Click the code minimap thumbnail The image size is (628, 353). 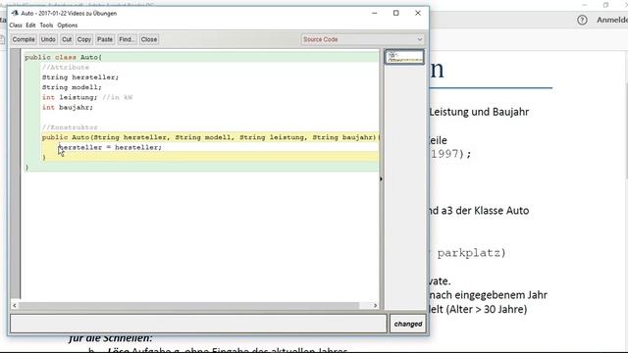pos(404,57)
